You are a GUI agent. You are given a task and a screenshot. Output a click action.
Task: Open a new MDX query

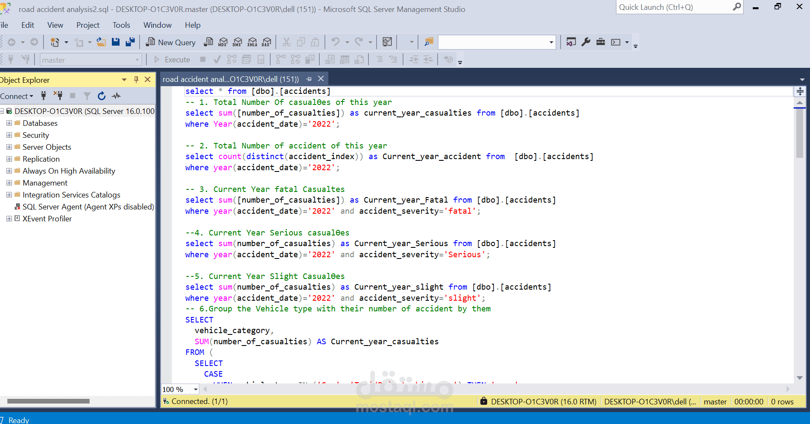(x=223, y=42)
